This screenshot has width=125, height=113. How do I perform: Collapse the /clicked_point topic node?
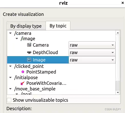[x=11, y=66]
